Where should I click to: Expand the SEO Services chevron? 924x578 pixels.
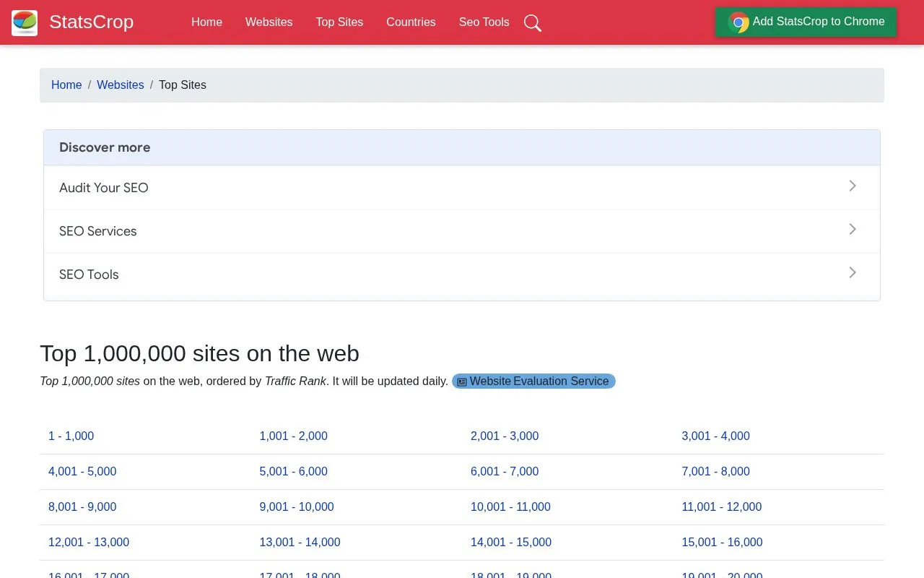tap(853, 229)
